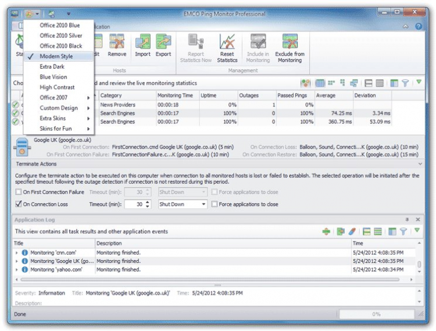Click the two-band row layout icon in hosts toolbar
This screenshot has height=331, width=436.
(368, 83)
